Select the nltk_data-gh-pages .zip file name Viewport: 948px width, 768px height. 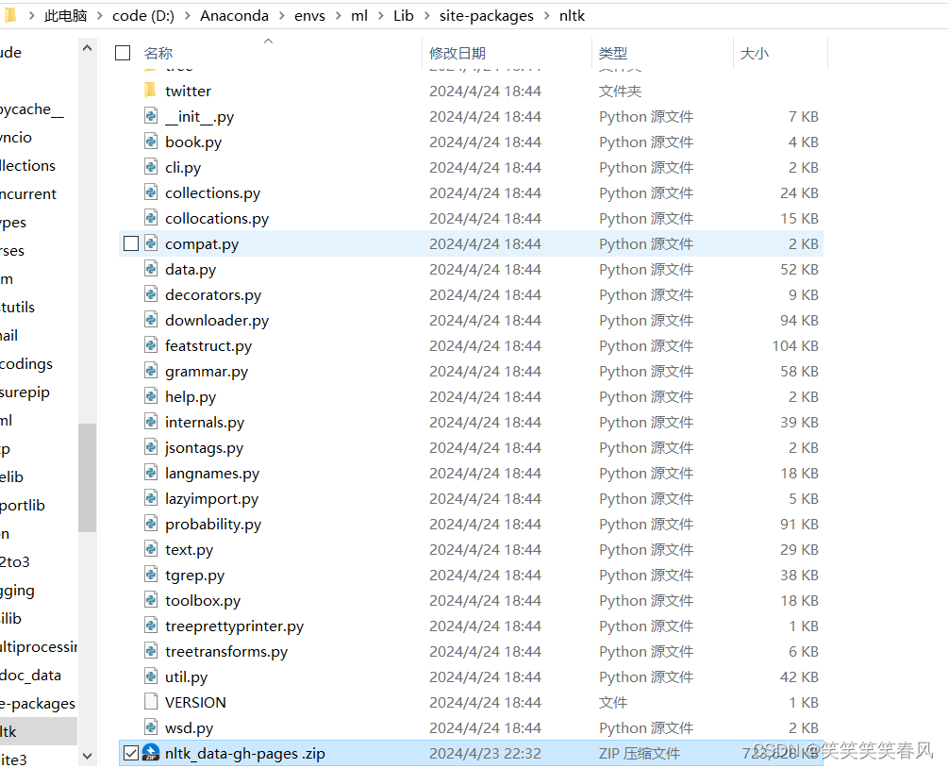245,754
